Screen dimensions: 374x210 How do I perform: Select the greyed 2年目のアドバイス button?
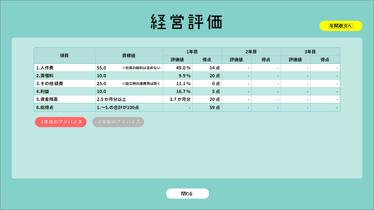(x=118, y=122)
